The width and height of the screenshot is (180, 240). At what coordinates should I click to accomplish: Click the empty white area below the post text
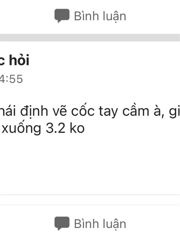point(90,164)
